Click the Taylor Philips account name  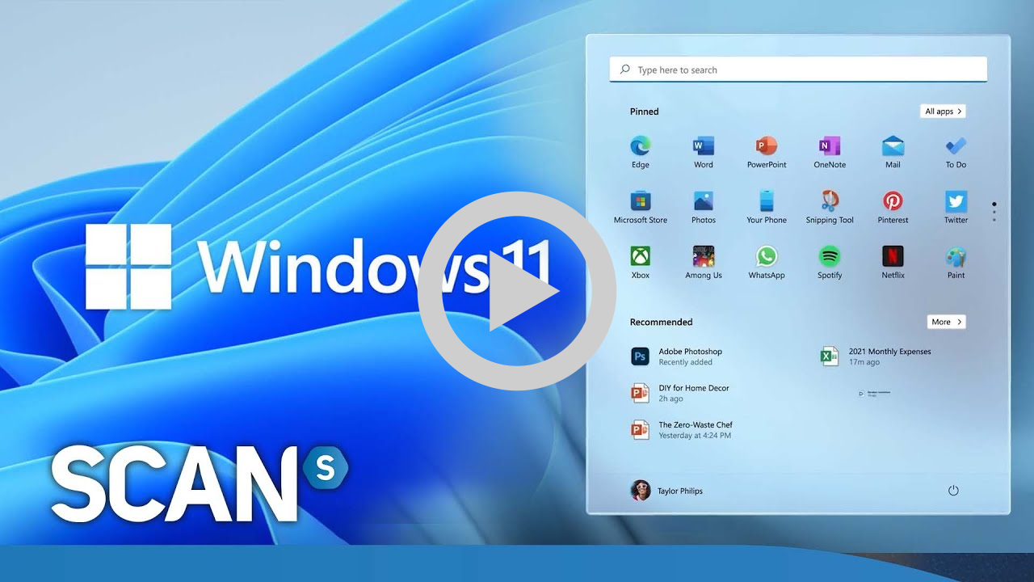point(680,491)
